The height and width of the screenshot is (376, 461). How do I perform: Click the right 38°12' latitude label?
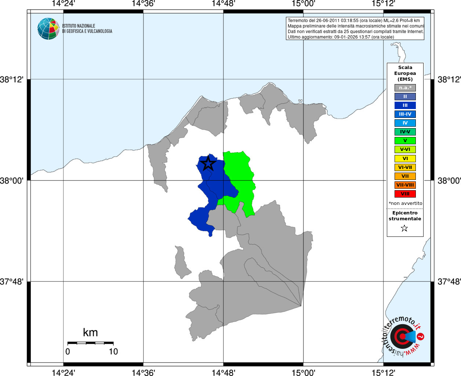point(449,79)
